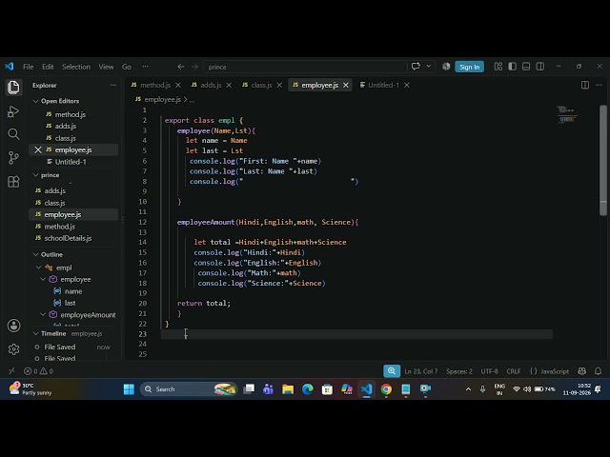Image resolution: width=610 pixels, height=457 pixels.
Task: Toggle the primary side bar
Action: click(x=513, y=67)
